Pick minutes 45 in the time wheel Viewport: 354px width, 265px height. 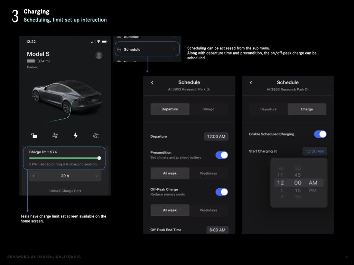point(298,175)
